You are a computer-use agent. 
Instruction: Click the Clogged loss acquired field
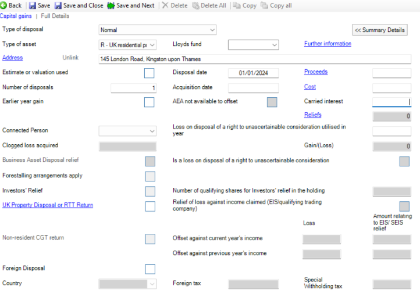click(x=128, y=146)
